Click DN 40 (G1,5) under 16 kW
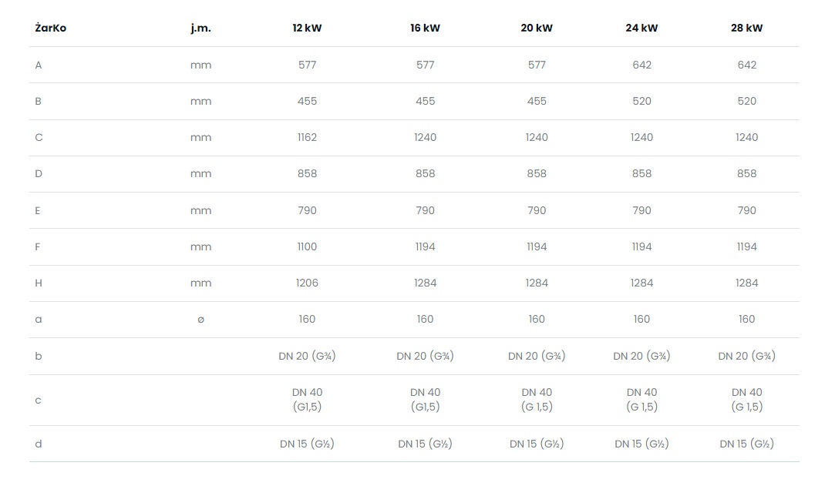Image resolution: width=825 pixels, height=496 pixels. [425, 399]
